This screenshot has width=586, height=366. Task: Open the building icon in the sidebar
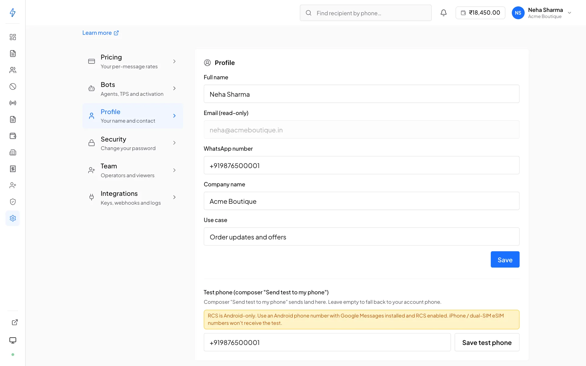pos(13,152)
